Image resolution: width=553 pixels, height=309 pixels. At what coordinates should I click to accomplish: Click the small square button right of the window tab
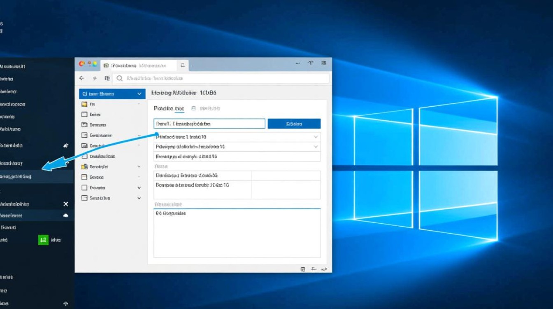(x=183, y=65)
